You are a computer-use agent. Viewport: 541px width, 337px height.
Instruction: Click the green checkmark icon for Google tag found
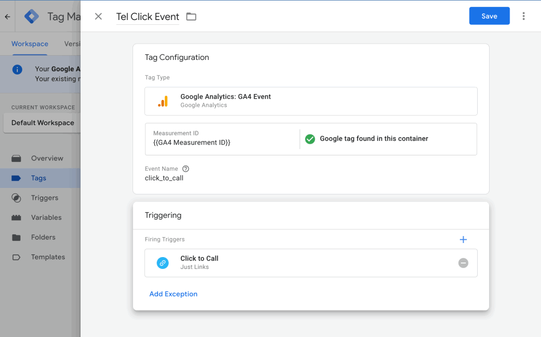pyautogui.click(x=310, y=139)
